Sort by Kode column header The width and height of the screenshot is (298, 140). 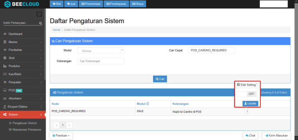tap(55, 104)
